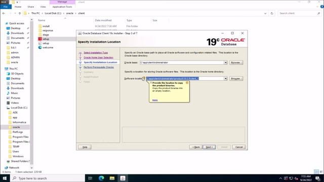Expand address bar history dropdown
The width and height of the screenshot is (324, 182).
(x=265, y=14)
